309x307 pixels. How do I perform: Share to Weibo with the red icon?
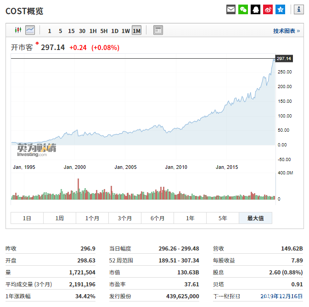pos(268,10)
